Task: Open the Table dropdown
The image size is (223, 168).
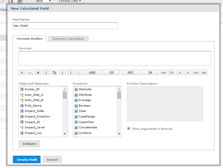Action: point(43,1)
